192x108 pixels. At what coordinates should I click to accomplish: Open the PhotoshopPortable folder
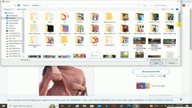34,42
